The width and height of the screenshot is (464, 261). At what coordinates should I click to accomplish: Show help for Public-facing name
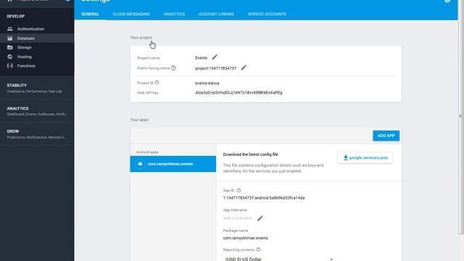[x=173, y=68]
